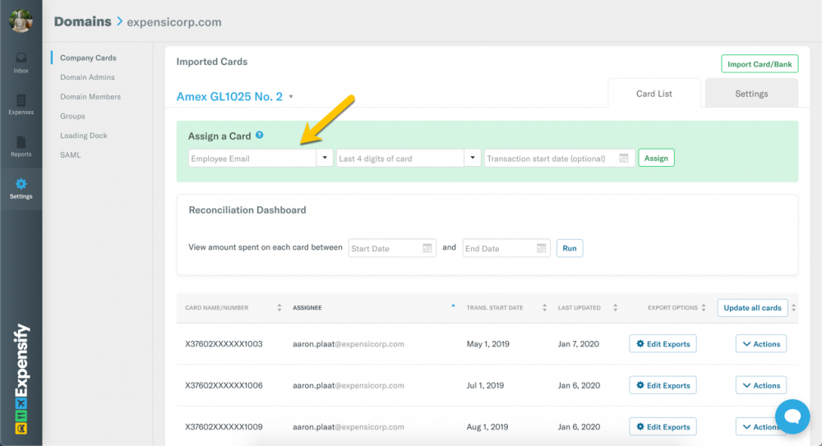
Task: Click the Expensify logo
Action: click(x=21, y=378)
